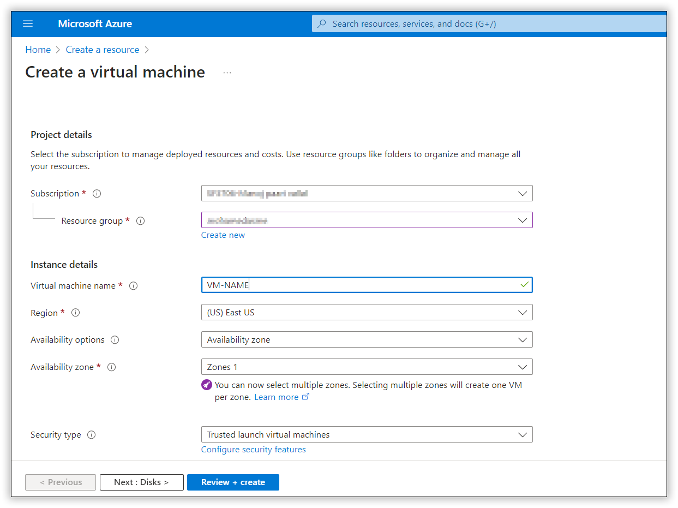Viewport: 678px width, 508px height.
Task: Click the Virtual machine name text field
Action: pos(360,285)
